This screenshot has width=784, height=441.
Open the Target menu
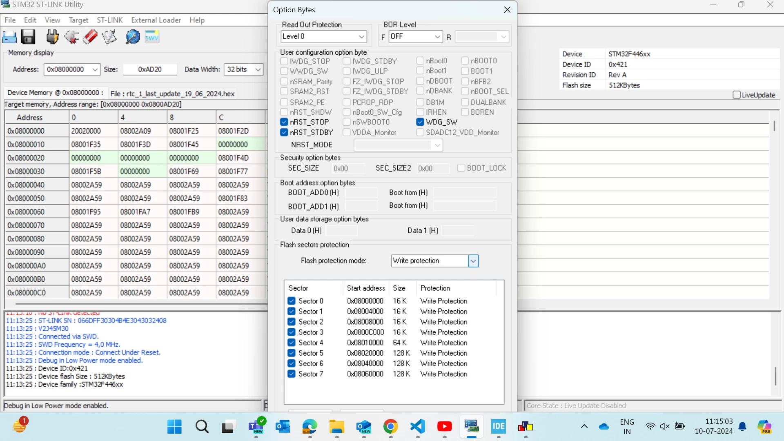tap(78, 20)
